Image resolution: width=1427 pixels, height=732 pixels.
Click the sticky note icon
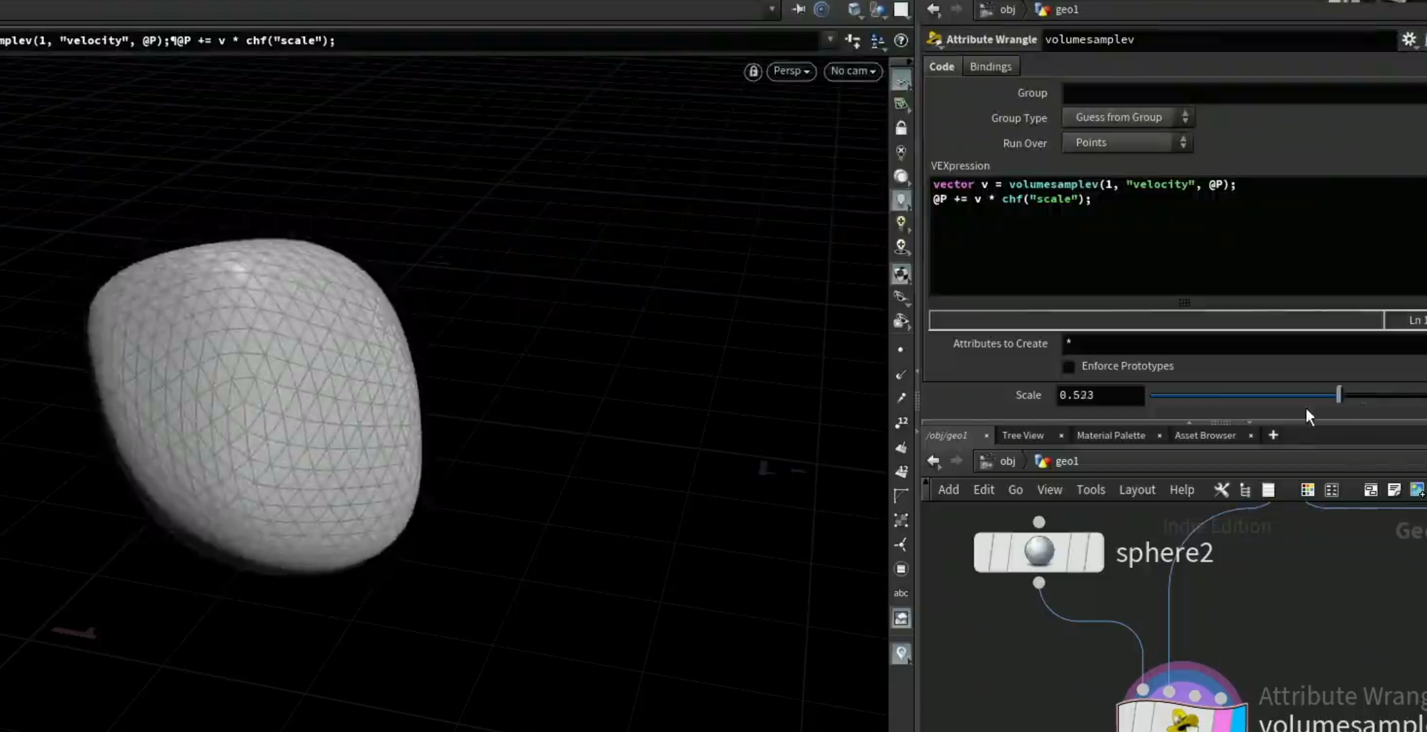1394,490
